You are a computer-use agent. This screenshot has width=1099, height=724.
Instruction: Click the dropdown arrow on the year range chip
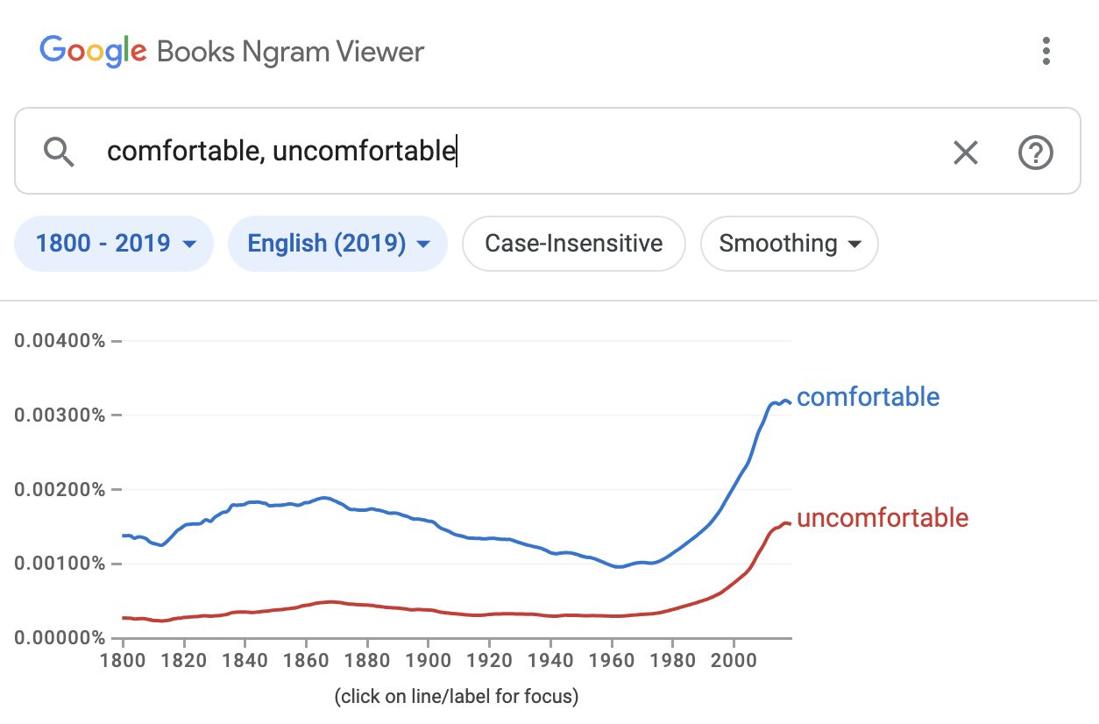pyautogui.click(x=187, y=244)
